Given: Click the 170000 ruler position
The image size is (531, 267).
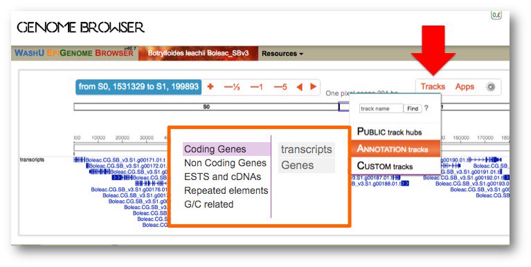Looking at the screenshot, I should pyautogui.click(x=485, y=138).
